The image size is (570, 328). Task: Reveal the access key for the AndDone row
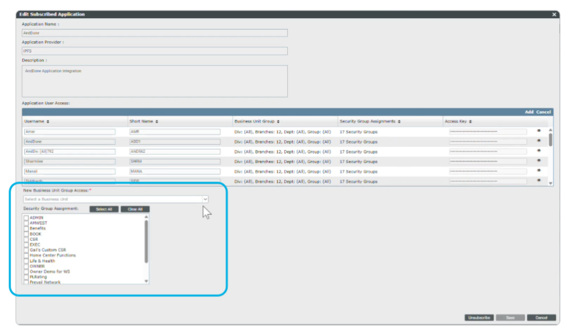(x=539, y=141)
